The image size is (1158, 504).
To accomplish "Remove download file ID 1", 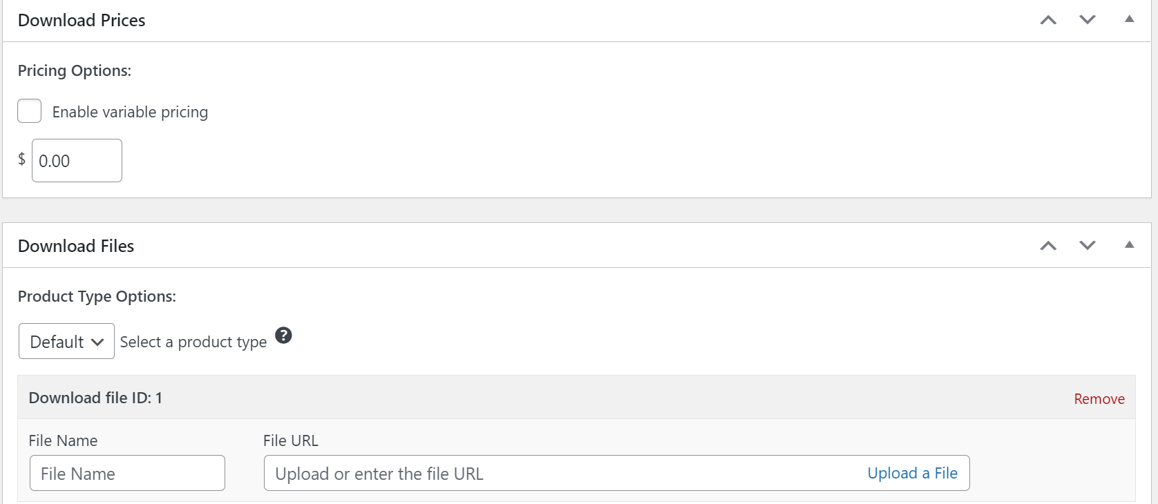I will pyautogui.click(x=1099, y=398).
